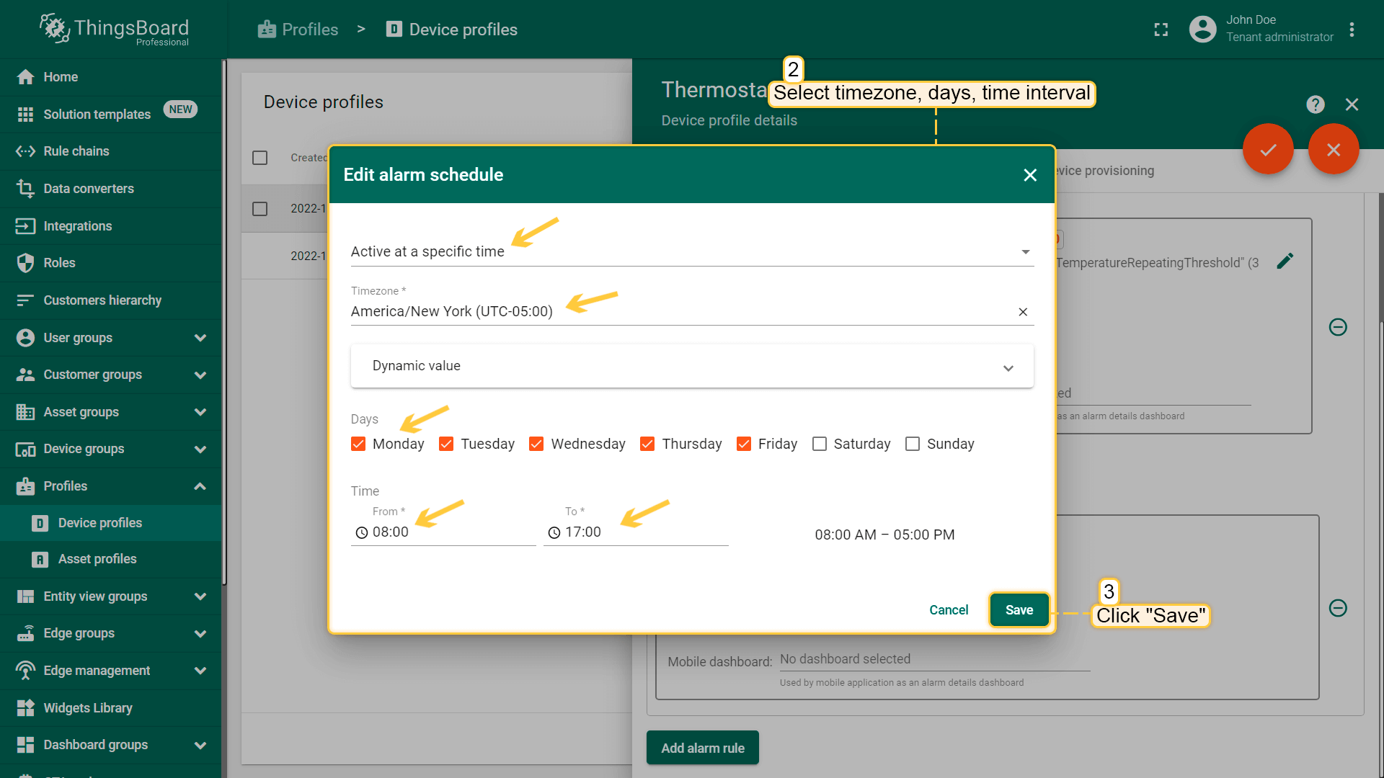
Task: Toggle fullscreen mode icon
Action: [x=1161, y=30]
